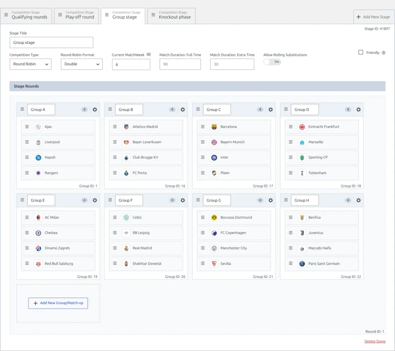Select the FC Copenhagen team row
The height and width of the screenshot is (351, 395).
pos(234,233)
